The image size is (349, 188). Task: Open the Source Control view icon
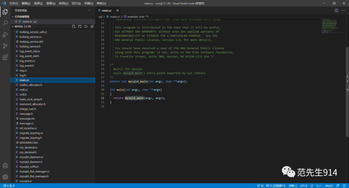[5, 46]
